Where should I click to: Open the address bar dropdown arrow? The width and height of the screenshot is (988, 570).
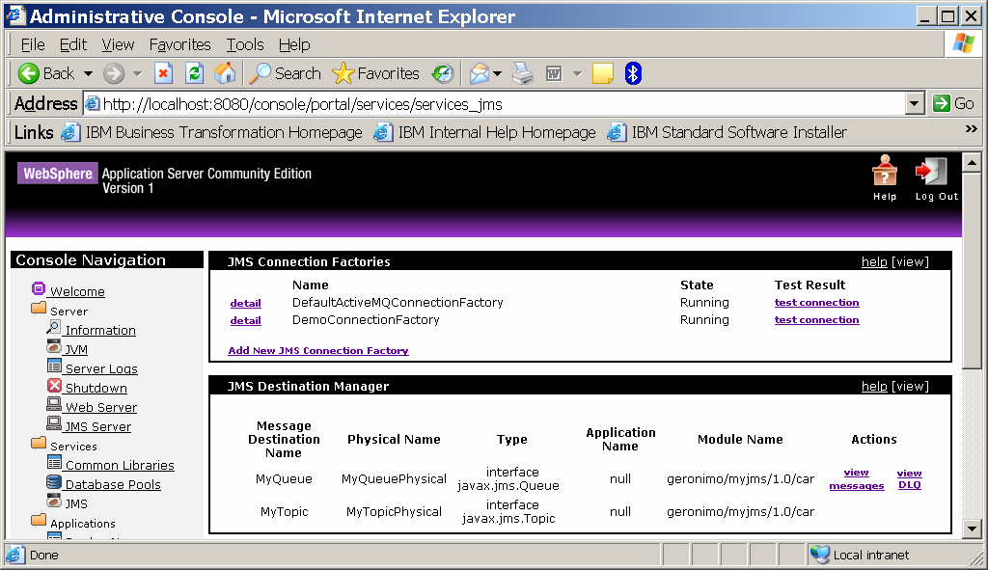916,103
